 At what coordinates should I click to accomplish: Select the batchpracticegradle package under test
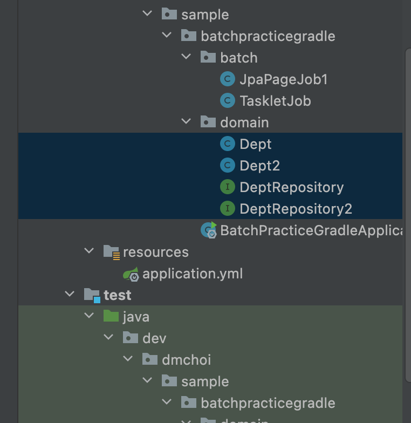[x=268, y=403]
